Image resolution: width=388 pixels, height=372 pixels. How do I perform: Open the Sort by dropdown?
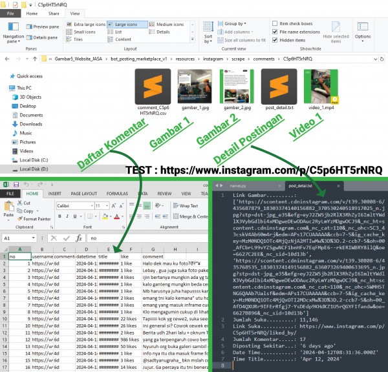tap(208, 32)
